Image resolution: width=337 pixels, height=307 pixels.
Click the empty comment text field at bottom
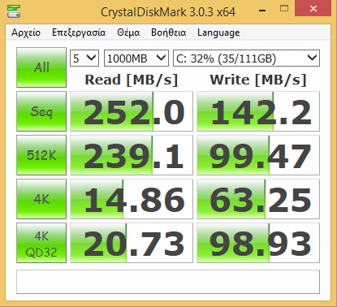[168, 282]
